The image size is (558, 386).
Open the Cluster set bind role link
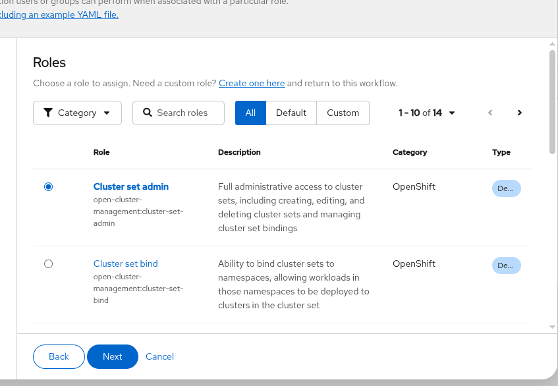click(125, 263)
